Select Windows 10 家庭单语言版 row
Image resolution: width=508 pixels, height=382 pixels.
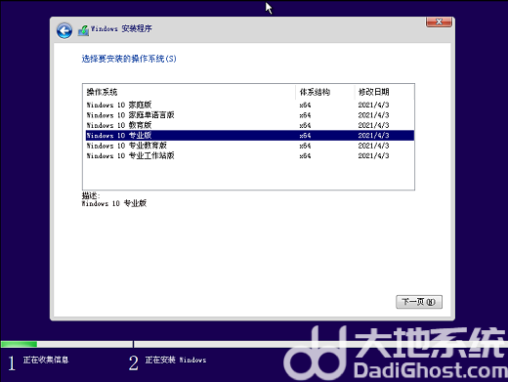250,115
